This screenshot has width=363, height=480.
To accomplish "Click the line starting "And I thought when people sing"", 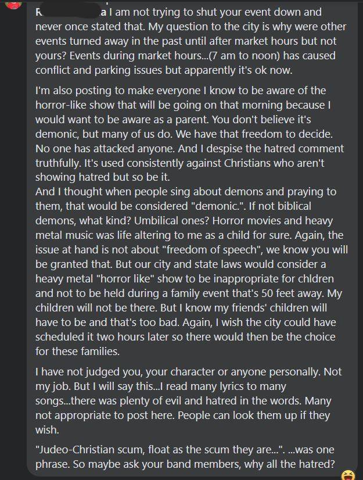I will (x=186, y=192).
